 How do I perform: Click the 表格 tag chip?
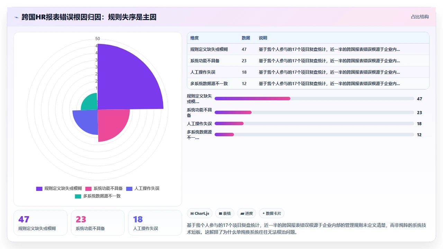tap(225, 213)
